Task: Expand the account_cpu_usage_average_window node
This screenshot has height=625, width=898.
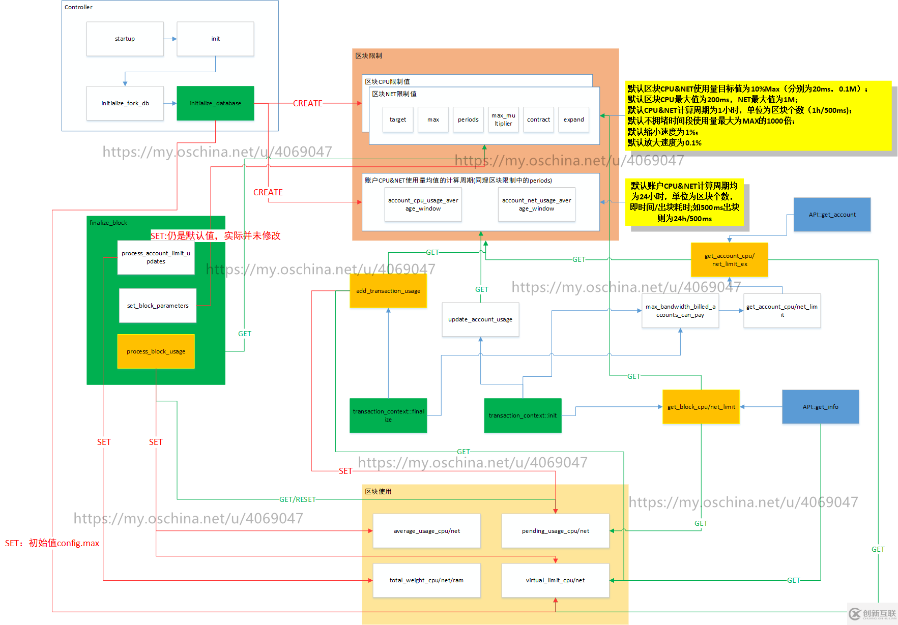Action: [x=423, y=204]
